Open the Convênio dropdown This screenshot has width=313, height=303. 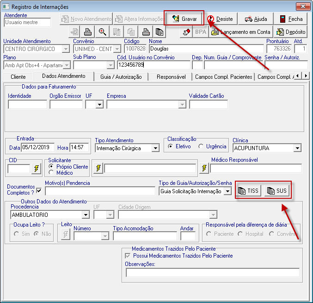tap(117, 49)
